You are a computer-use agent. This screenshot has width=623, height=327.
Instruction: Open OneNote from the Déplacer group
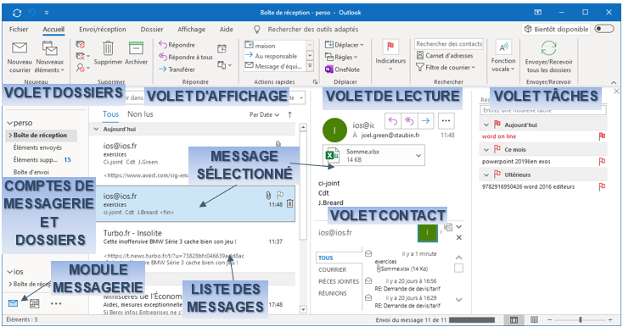coord(343,69)
